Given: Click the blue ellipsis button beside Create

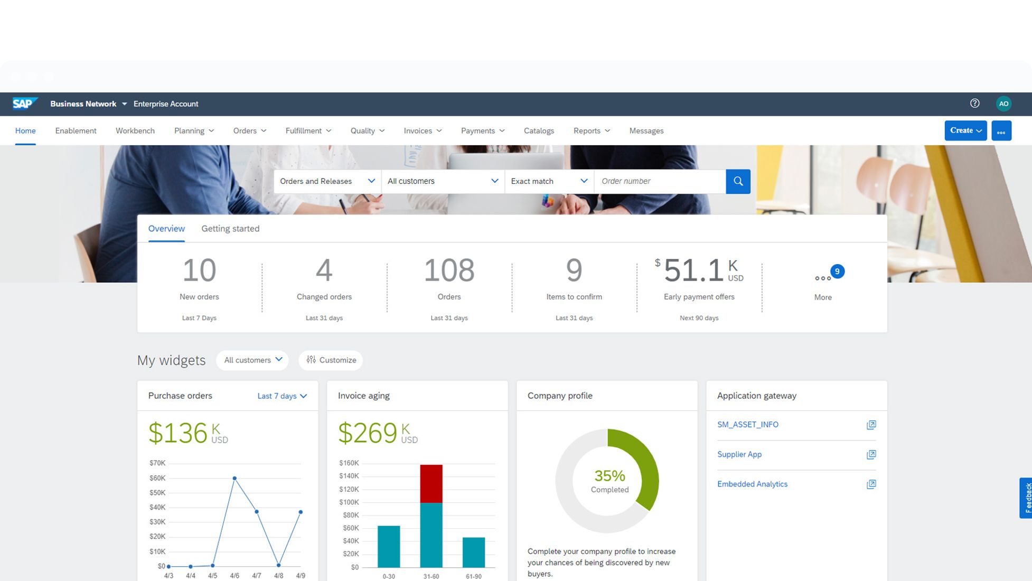Looking at the screenshot, I should pos(1001,131).
